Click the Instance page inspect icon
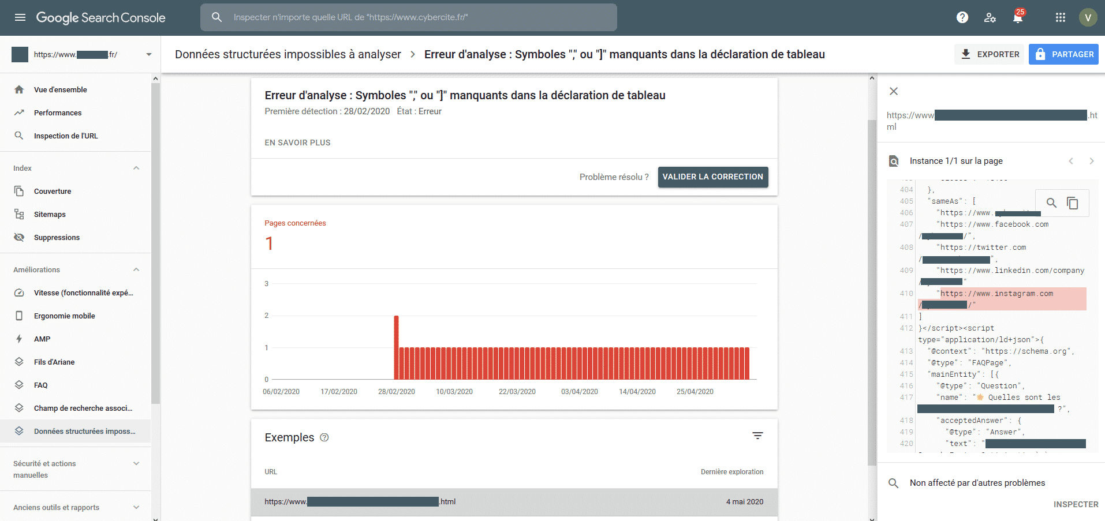Viewport: 1105px width, 521px height. click(894, 161)
